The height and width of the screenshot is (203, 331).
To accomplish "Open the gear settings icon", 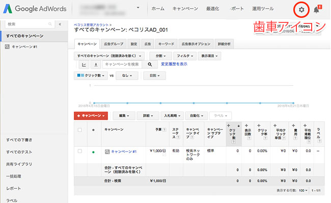I will point(301,10).
